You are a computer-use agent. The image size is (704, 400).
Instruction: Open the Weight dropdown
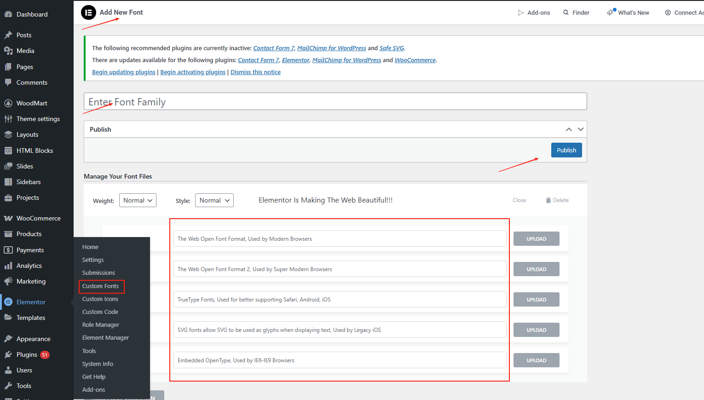pos(138,200)
